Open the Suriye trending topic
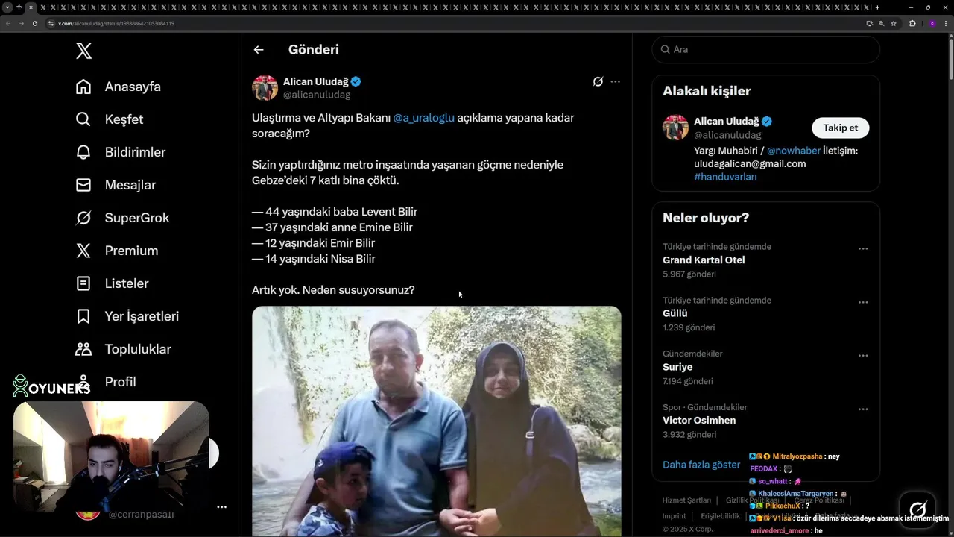Screen dimensions: 954x537 click(677, 367)
